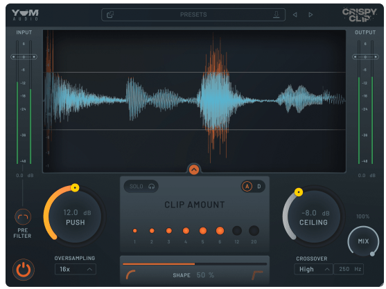The image size is (386, 289).
Task: Click clip amount dot labeled 2
Action: [x=152, y=231]
